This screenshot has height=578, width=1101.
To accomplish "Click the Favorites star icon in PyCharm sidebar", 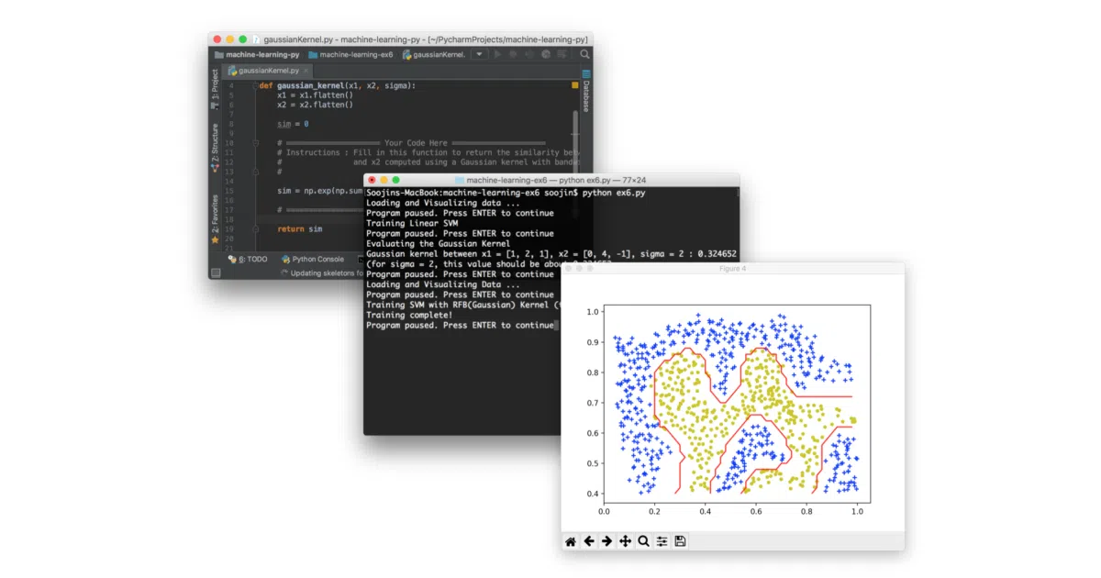I will 216,240.
